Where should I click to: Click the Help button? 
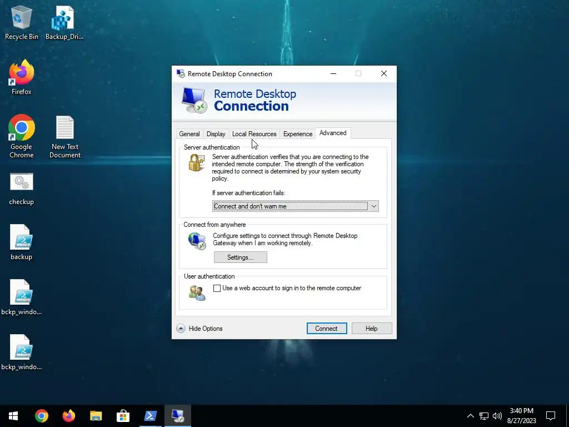pyautogui.click(x=372, y=329)
